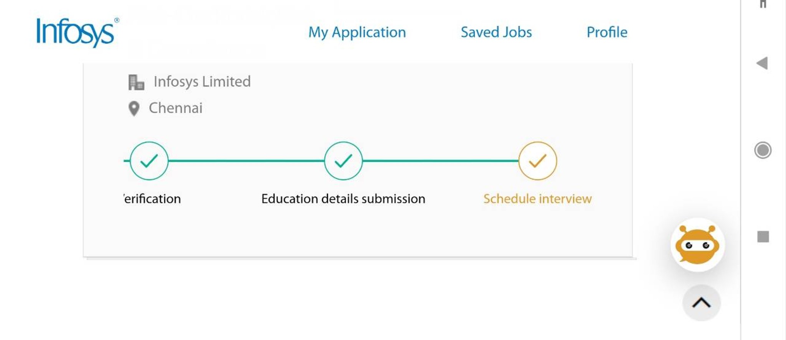The image size is (786, 340).
Task: Tap the Android recents square button
Action: (x=763, y=237)
